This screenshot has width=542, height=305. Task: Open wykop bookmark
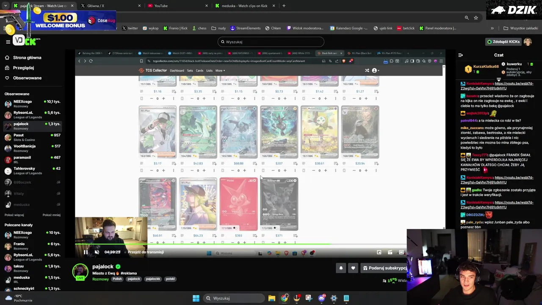point(151,28)
